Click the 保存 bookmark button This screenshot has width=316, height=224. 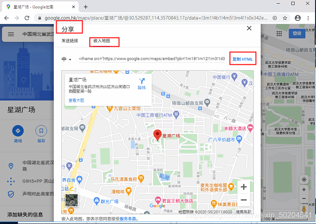(x=41, y=134)
